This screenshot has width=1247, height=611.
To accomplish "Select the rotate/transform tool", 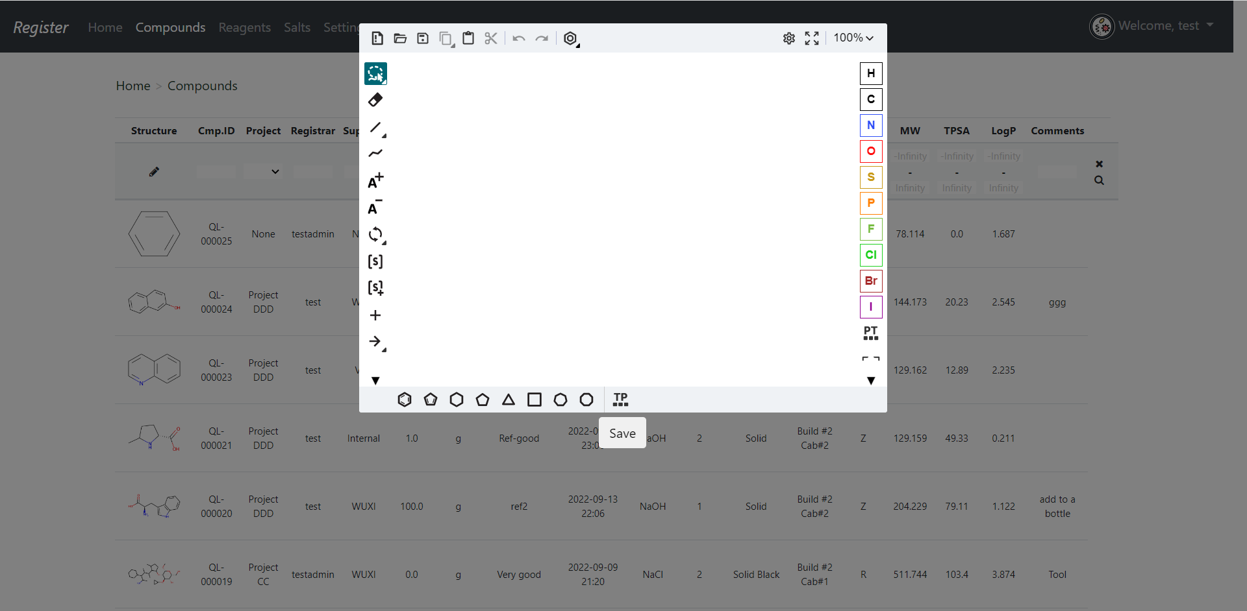I will click(376, 235).
